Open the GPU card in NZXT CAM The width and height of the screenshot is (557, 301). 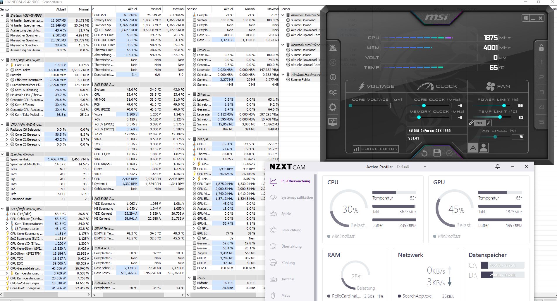coord(479,209)
